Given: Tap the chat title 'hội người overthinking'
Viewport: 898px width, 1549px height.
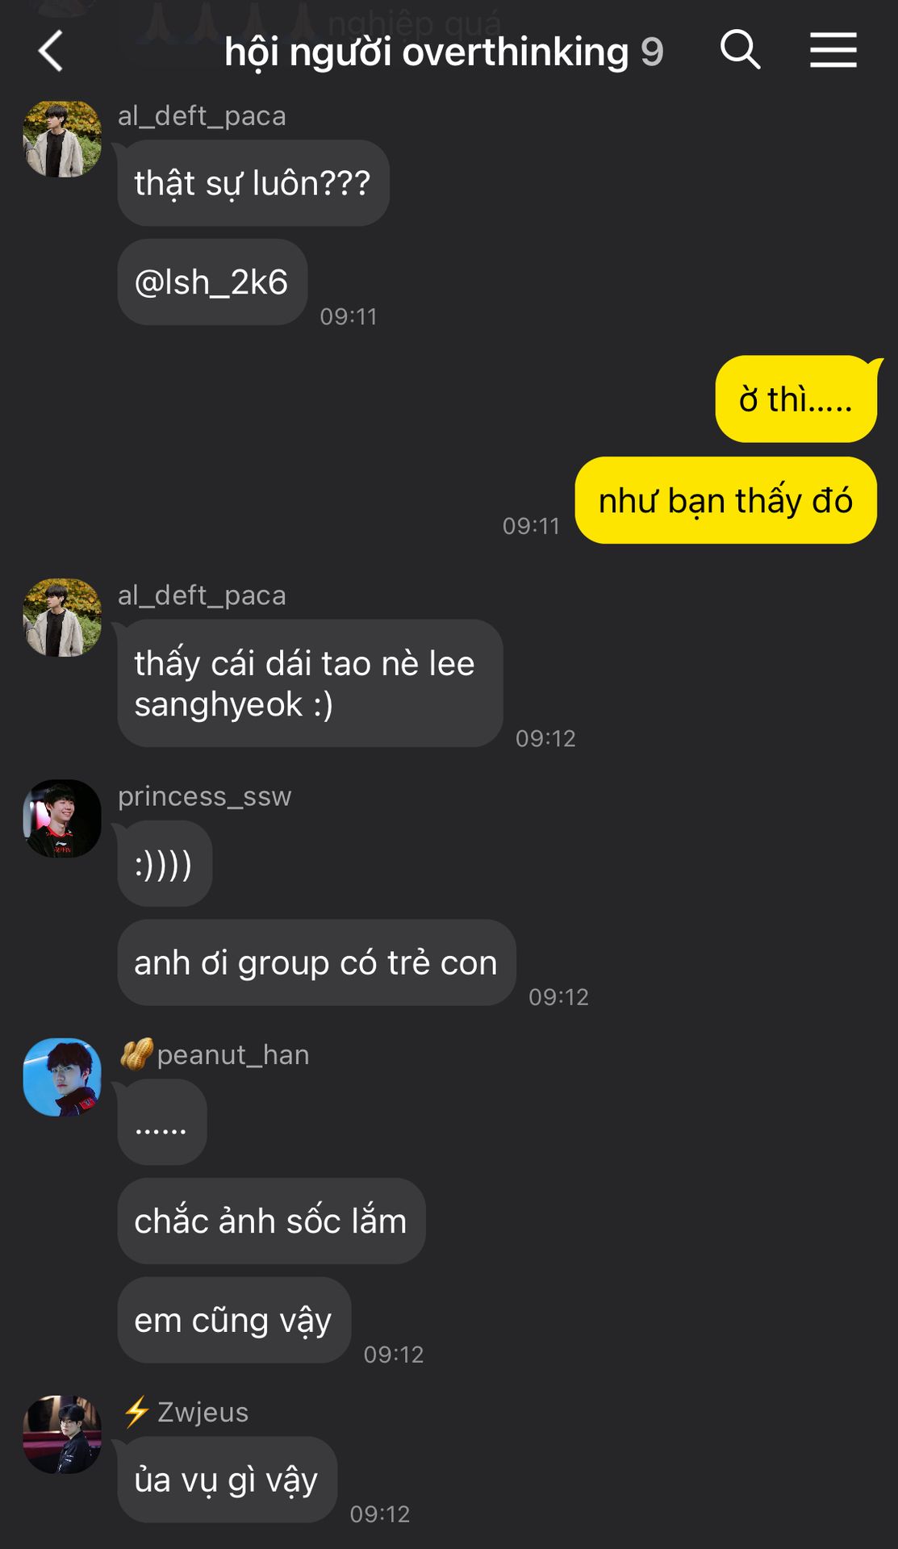Looking at the screenshot, I should tap(426, 52).
